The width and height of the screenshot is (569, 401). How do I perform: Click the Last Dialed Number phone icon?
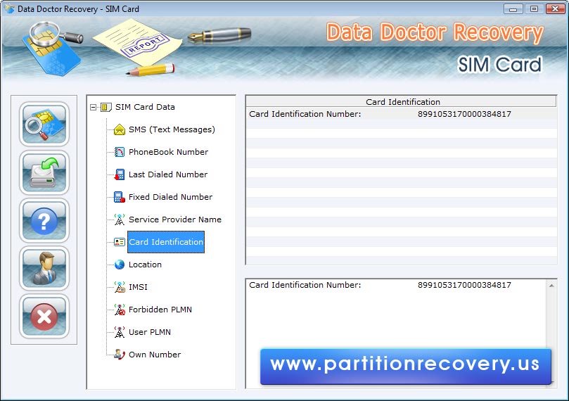120,174
